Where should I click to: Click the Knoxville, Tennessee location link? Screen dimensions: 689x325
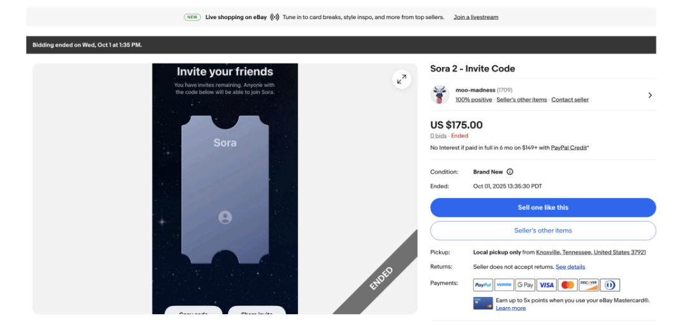591,252
